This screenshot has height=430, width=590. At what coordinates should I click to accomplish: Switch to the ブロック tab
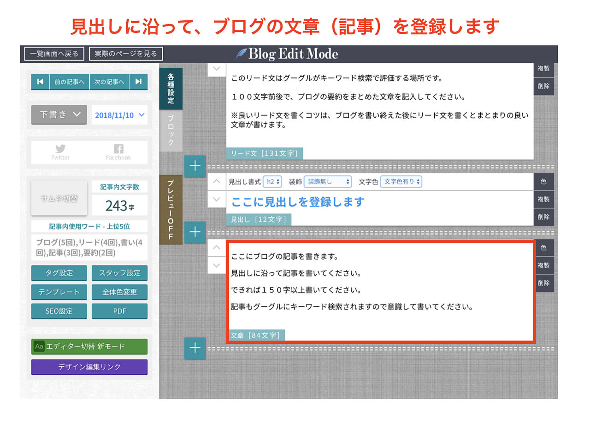171,130
